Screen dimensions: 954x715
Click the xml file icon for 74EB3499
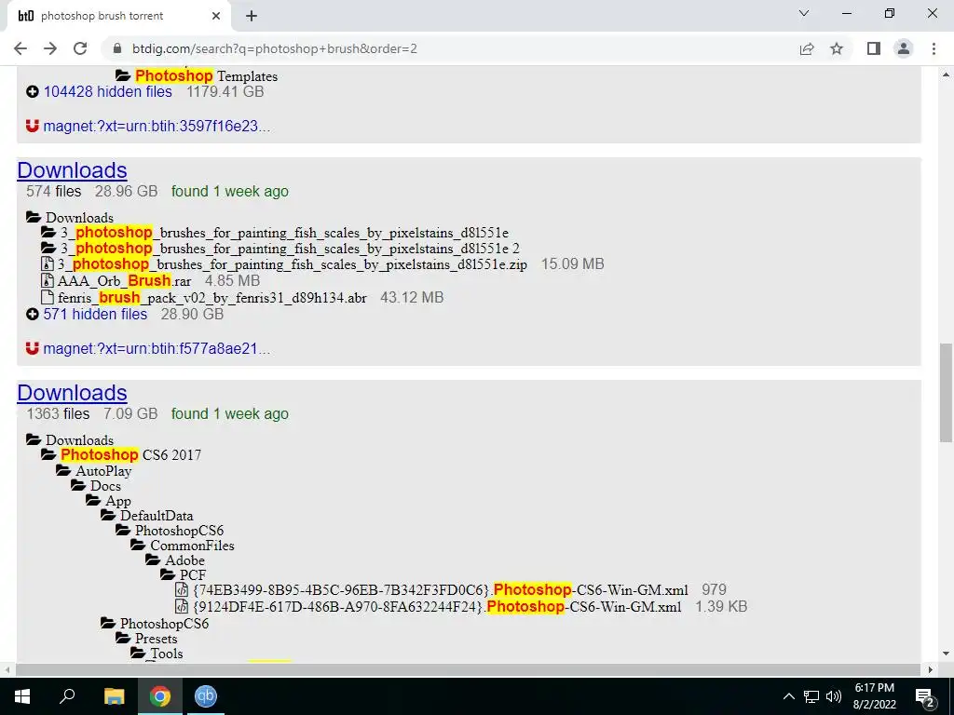pos(182,589)
